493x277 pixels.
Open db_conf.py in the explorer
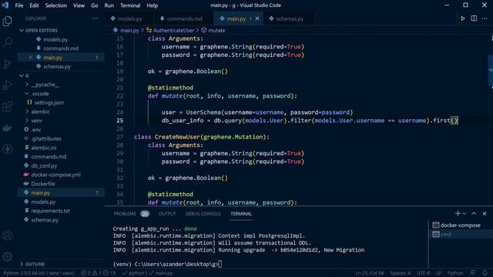44,165
